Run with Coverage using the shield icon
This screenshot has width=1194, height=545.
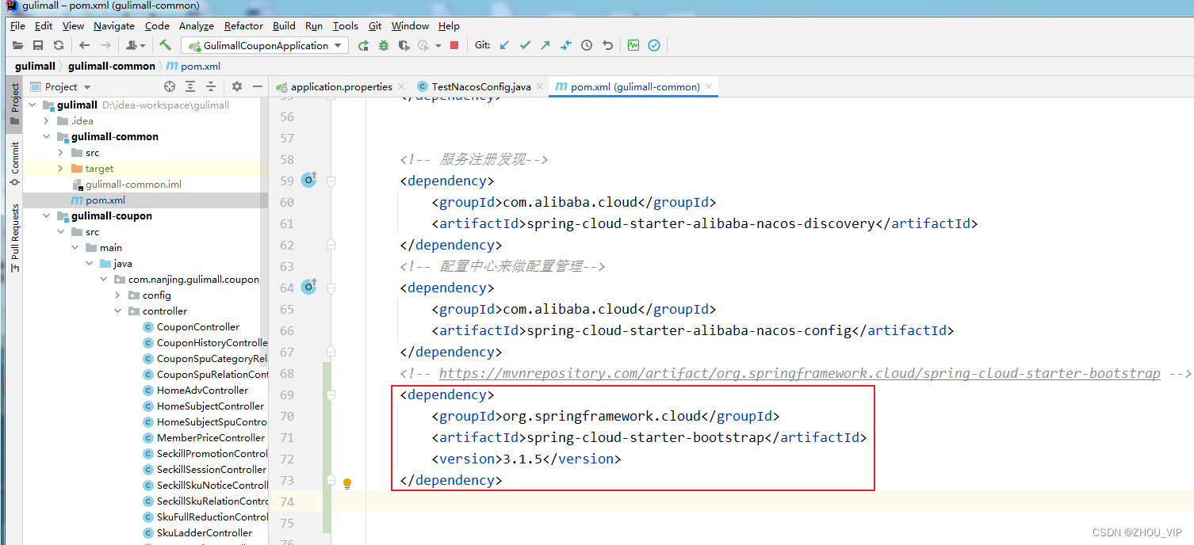click(x=404, y=46)
